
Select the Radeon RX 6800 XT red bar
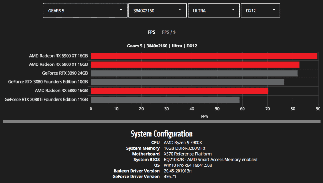(x=195, y=65)
